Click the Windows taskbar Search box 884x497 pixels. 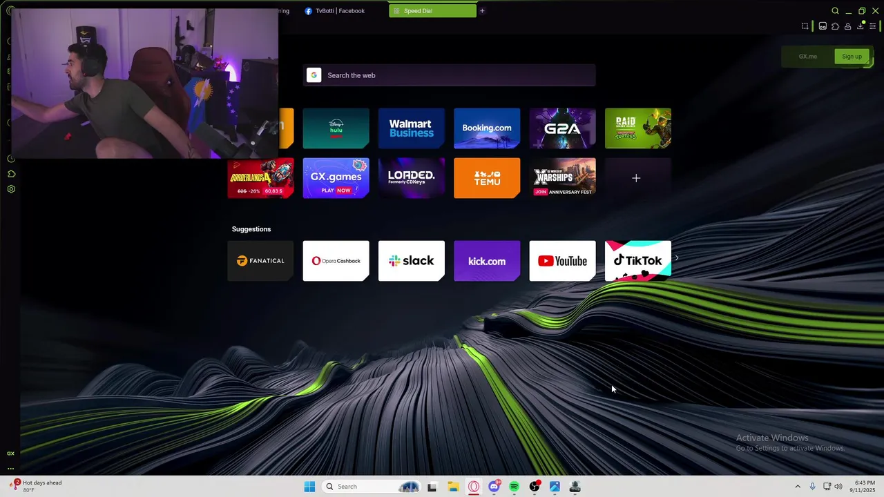(371, 487)
